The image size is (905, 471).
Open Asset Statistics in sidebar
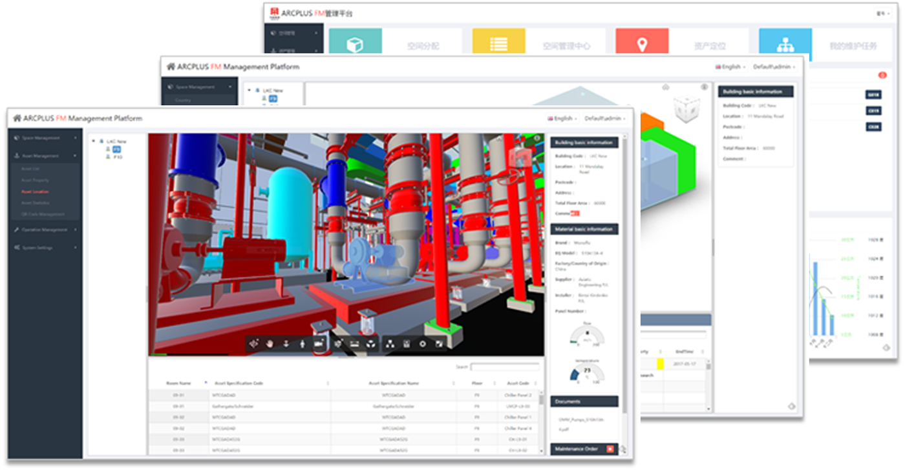[x=36, y=203]
